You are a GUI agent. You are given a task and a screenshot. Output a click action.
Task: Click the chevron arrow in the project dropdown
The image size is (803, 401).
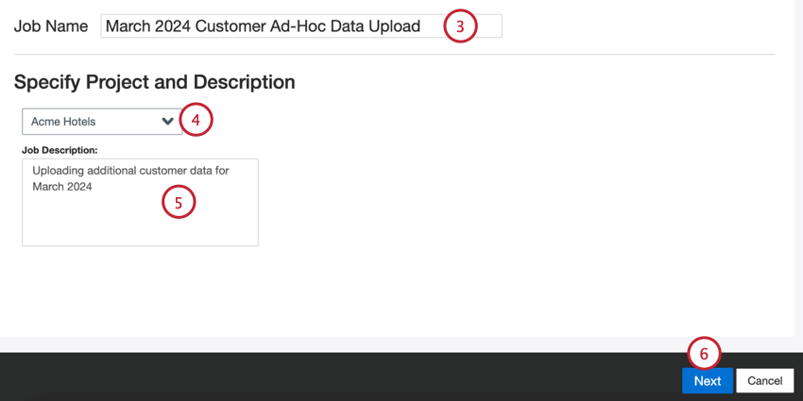[167, 122]
